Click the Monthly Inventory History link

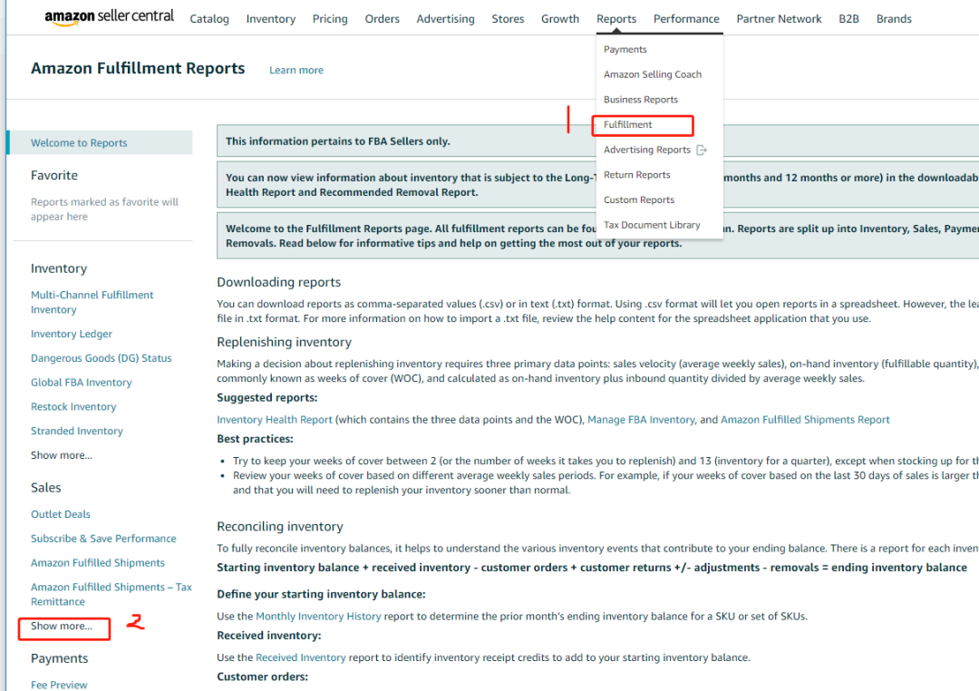point(318,616)
